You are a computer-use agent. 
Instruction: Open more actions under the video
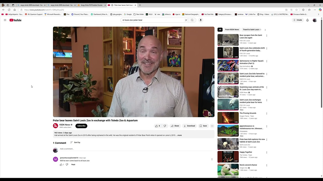(212, 126)
